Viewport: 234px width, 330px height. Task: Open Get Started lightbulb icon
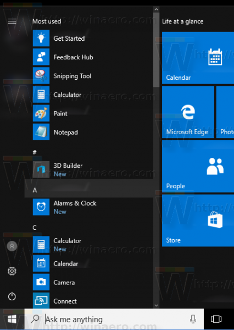coord(41,38)
